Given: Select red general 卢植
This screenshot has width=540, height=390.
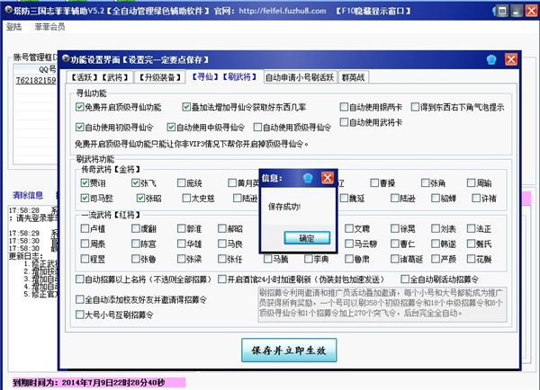Looking at the screenshot, I should point(85,228).
